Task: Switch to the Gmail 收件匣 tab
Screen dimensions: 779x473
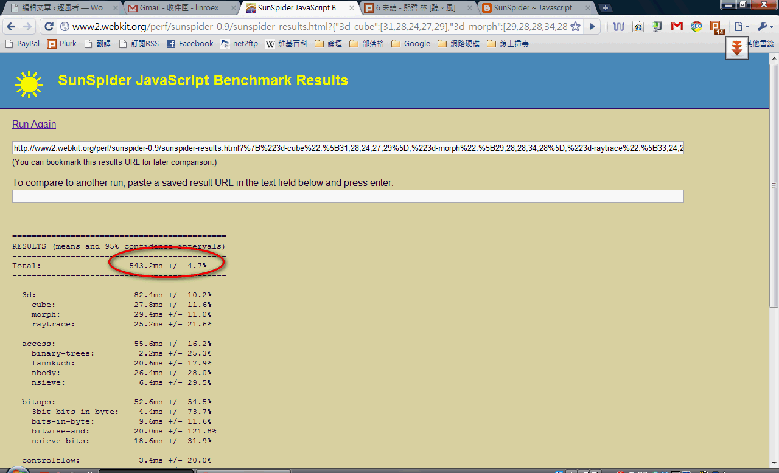Action: [181, 9]
